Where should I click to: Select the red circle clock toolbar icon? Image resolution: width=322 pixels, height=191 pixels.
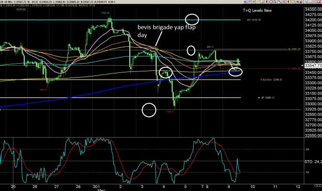[270, 2]
